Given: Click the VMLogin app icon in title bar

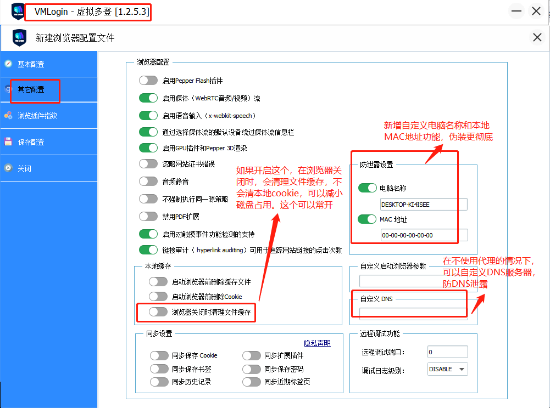Looking at the screenshot, I should click(x=18, y=11).
